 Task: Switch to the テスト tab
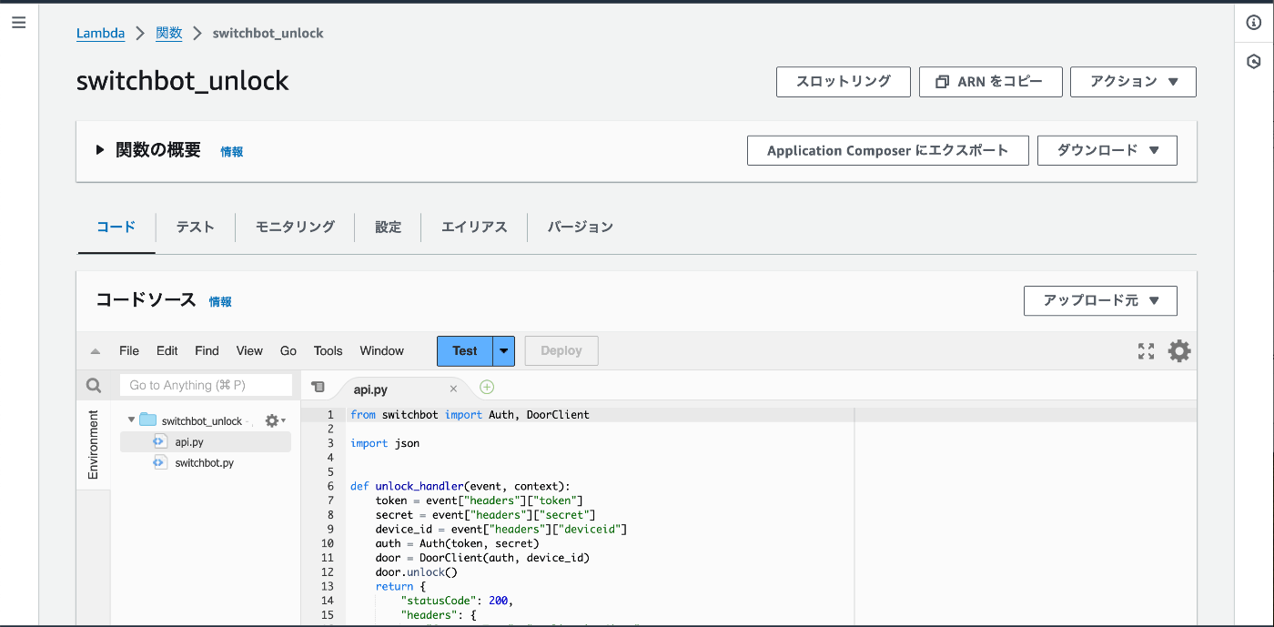[195, 228]
